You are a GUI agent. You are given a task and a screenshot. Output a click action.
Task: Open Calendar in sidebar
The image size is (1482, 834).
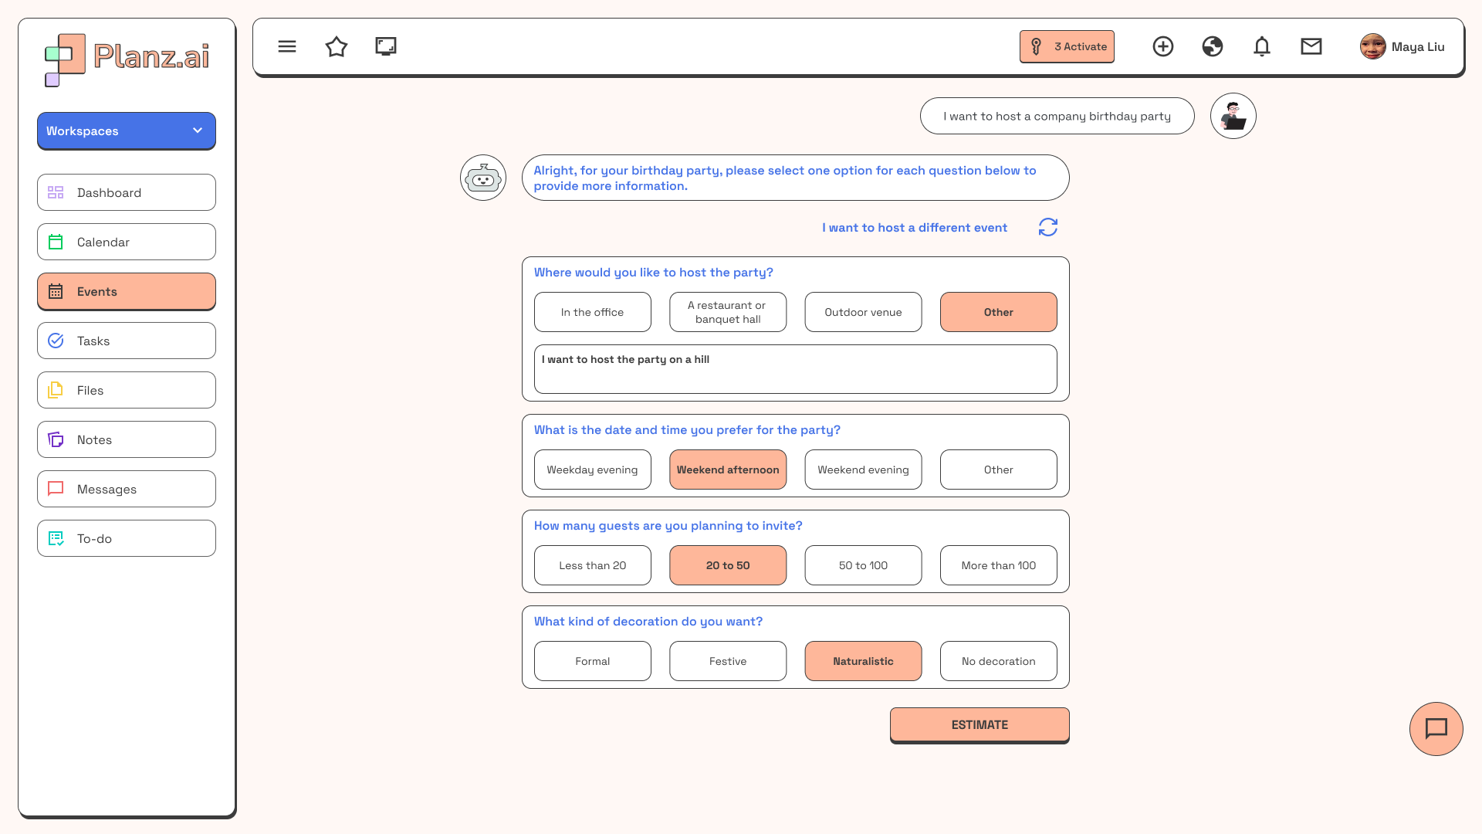pyautogui.click(x=127, y=242)
